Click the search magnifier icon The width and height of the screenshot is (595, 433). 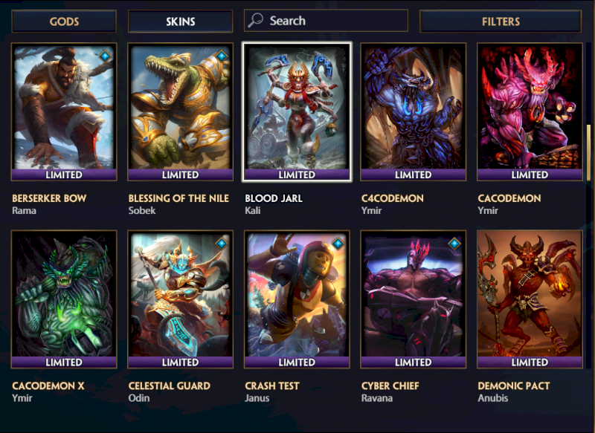tap(255, 20)
